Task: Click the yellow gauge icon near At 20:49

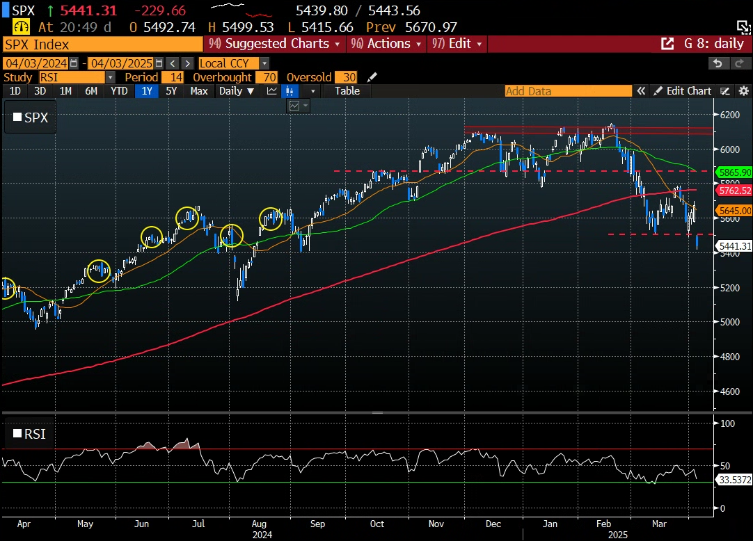Action: coord(21,27)
